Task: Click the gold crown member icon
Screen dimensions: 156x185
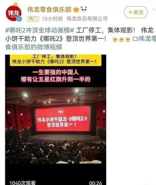Action: pyautogui.click(x=76, y=10)
